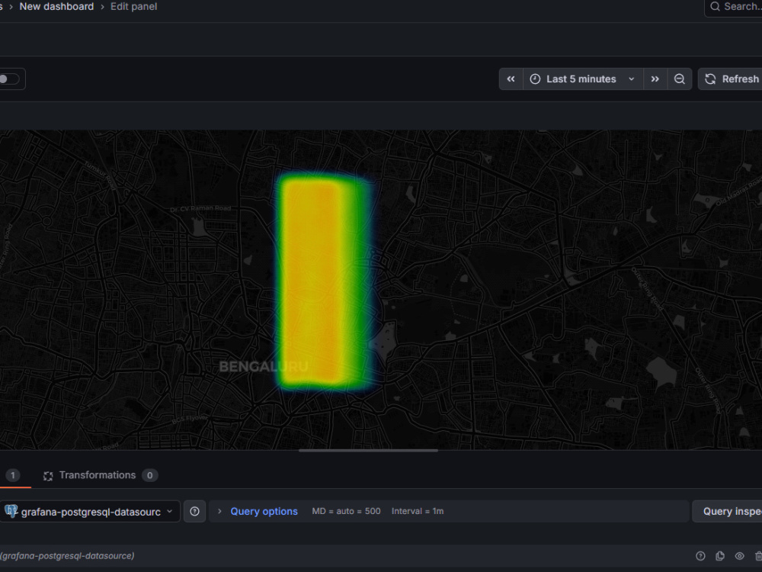
Task: Toggle query visibility eye icon
Action: [x=740, y=556]
